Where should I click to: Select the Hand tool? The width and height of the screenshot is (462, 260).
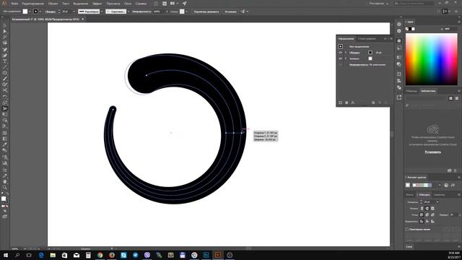[x=5, y=181]
